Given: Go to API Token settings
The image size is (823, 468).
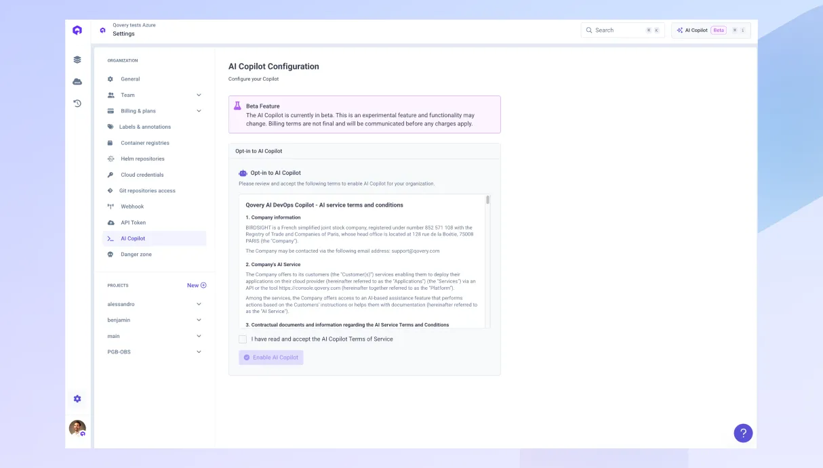Looking at the screenshot, I should pos(155,222).
